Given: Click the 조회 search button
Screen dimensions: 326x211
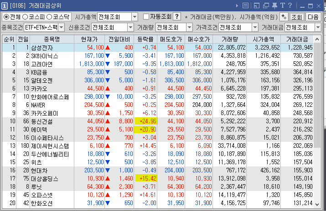Looking at the screenshot, I should [297, 17].
